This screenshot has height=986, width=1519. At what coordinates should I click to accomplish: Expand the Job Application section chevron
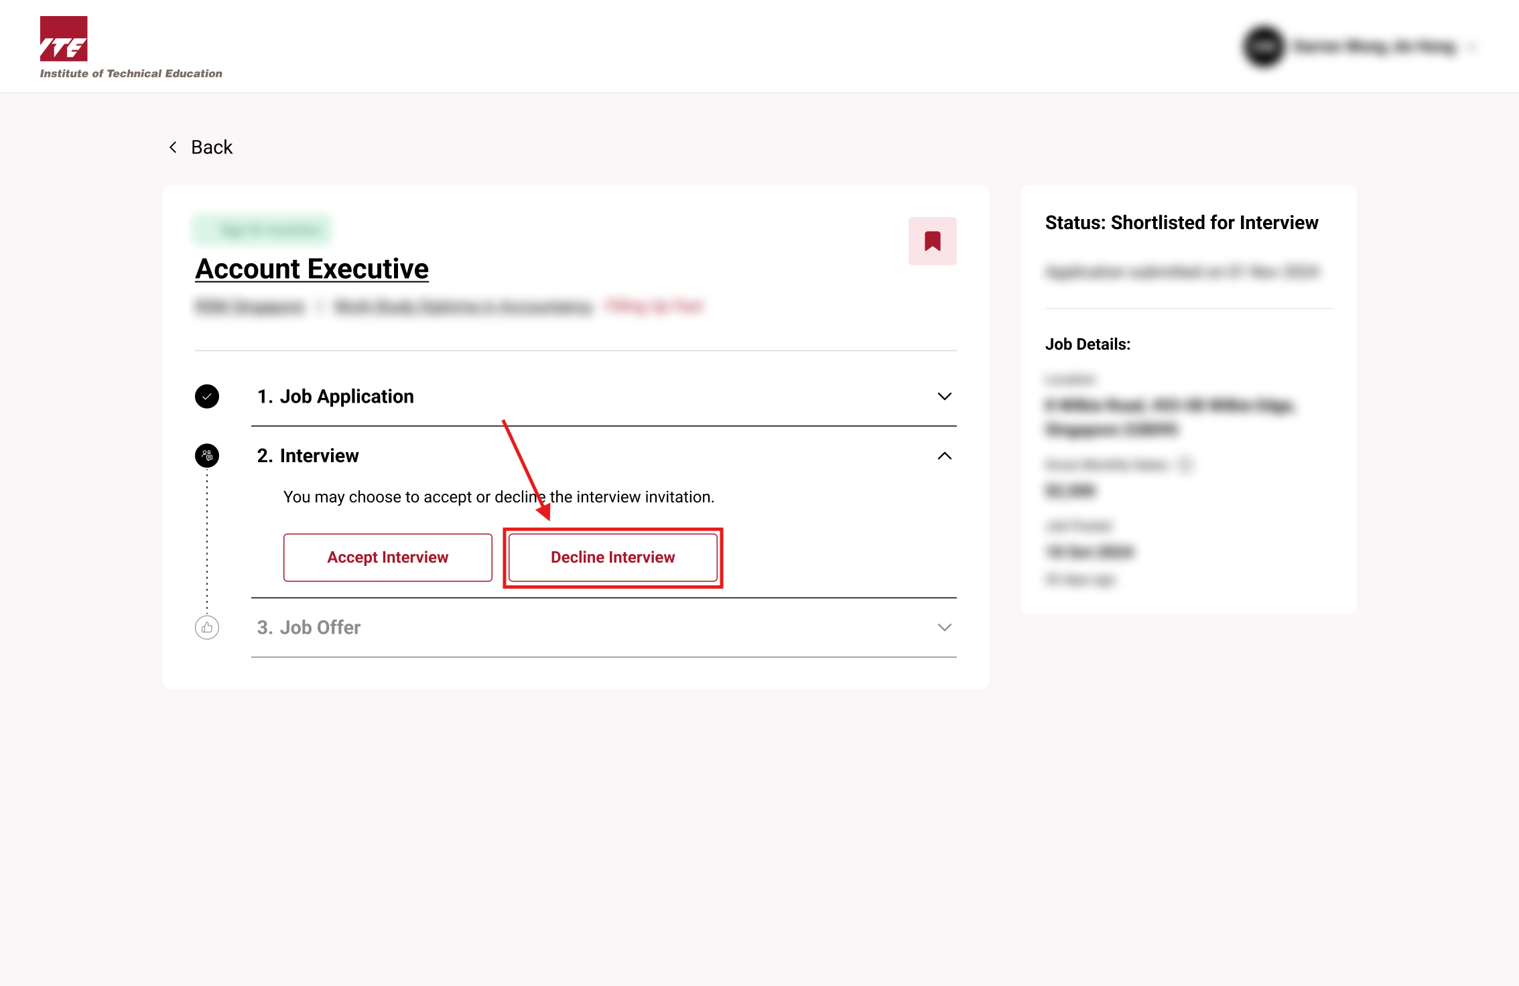pyautogui.click(x=944, y=397)
